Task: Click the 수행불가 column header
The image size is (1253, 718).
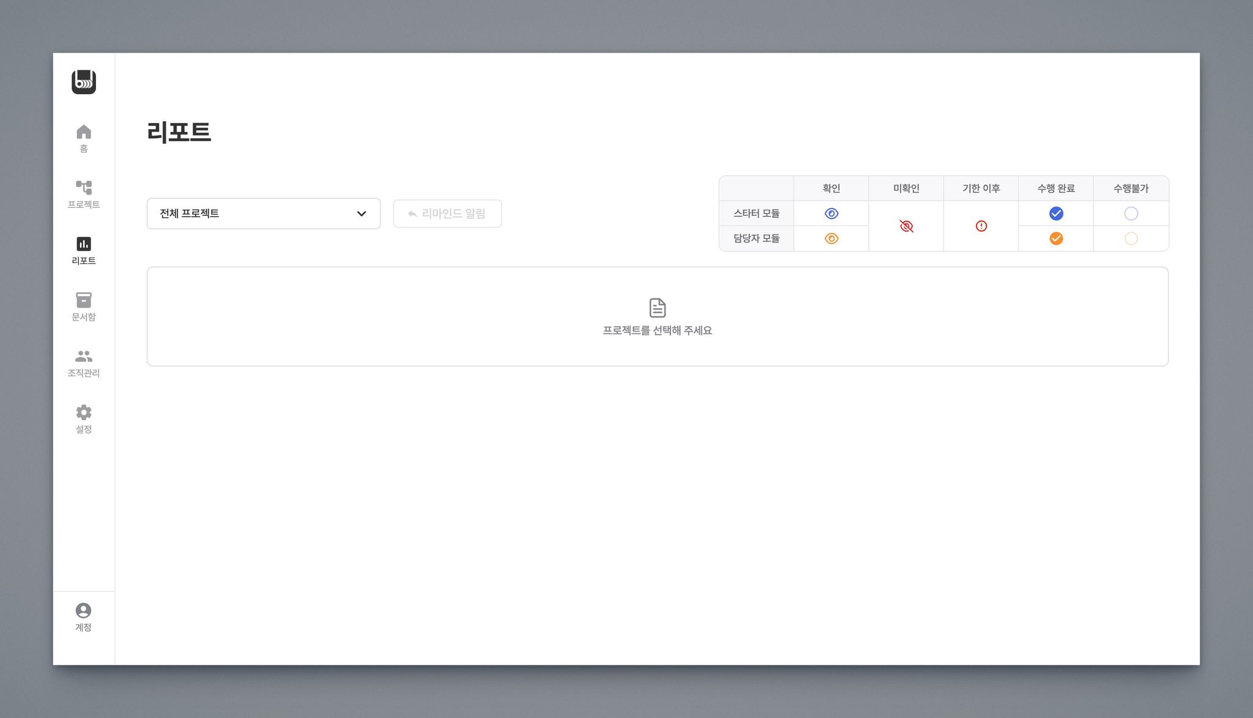Action: [1131, 188]
